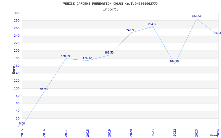Select the 174.12 data label
221x138 pixels.
coord(87,58)
